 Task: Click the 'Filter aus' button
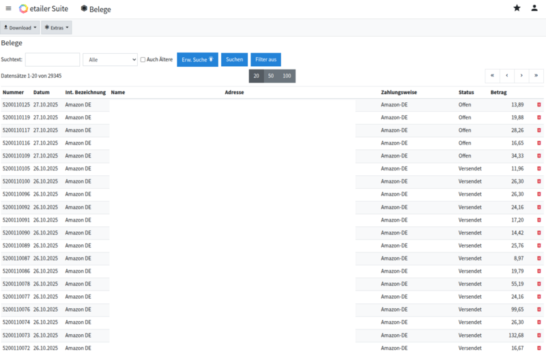[265, 60]
